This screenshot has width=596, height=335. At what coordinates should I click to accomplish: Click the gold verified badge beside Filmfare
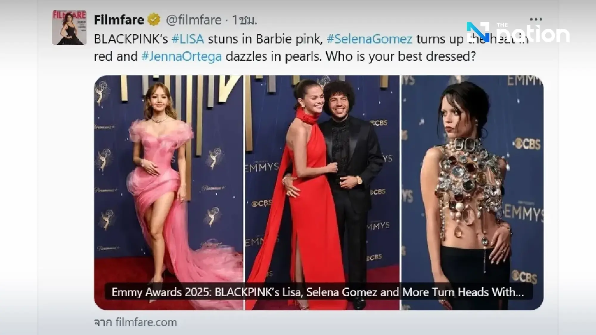click(154, 20)
